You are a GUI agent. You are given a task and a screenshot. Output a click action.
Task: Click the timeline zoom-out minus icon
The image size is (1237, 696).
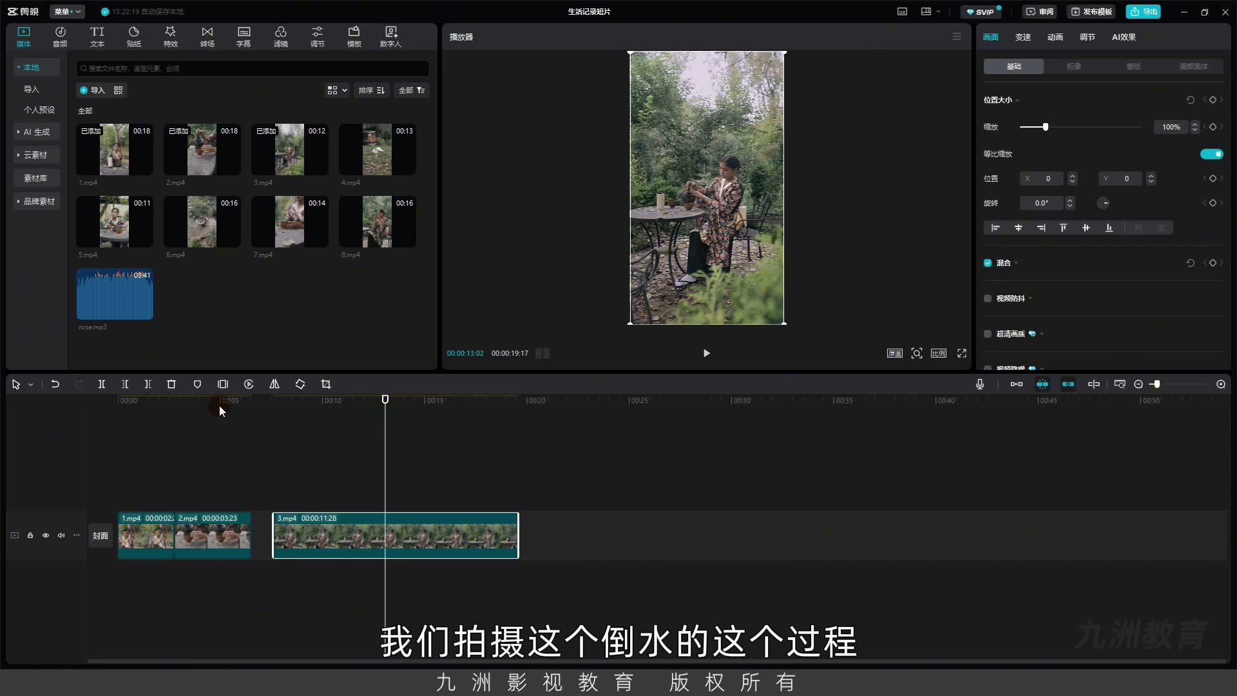point(1138,384)
